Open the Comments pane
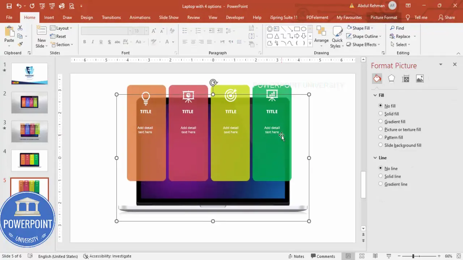Image resolution: width=463 pixels, height=260 pixels. coord(323,256)
